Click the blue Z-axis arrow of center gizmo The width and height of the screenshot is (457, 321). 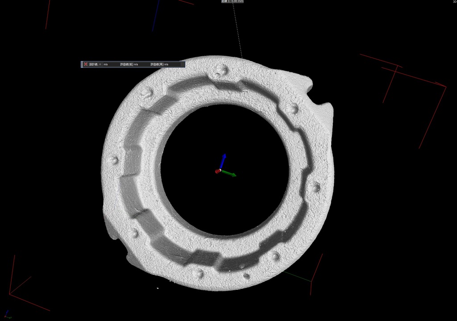(224, 159)
